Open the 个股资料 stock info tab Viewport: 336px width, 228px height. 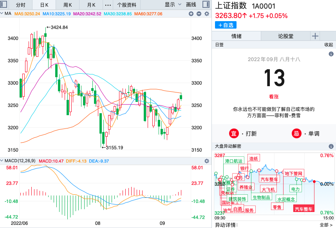pos(127,5)
